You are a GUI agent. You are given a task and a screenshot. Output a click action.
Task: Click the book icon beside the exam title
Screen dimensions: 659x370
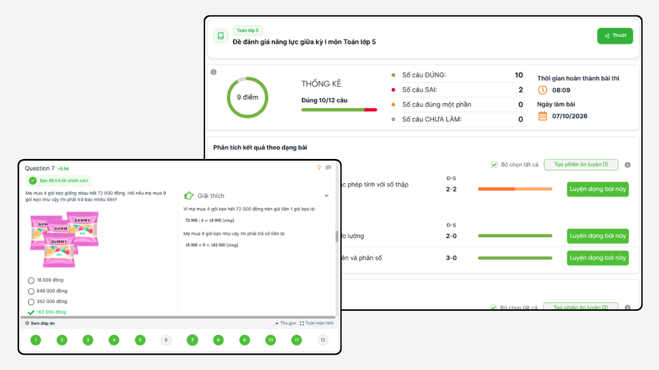pyautogui.click(x=221, y=36)
